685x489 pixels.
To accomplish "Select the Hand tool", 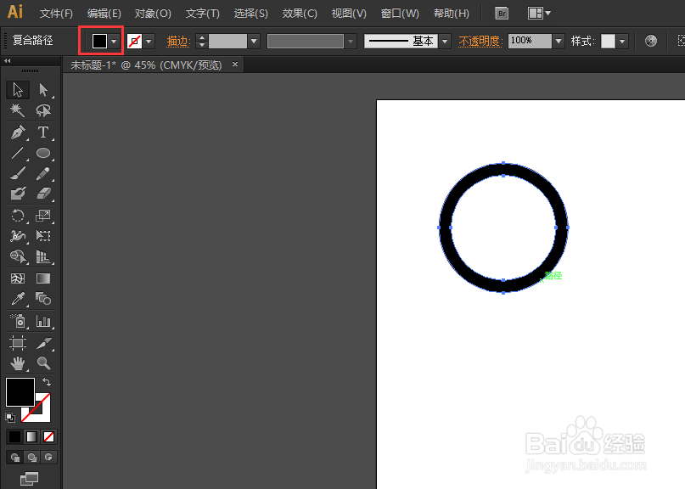I will (x=18, y=363).
